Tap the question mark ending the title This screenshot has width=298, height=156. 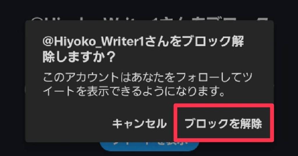(x=110, y=57)
